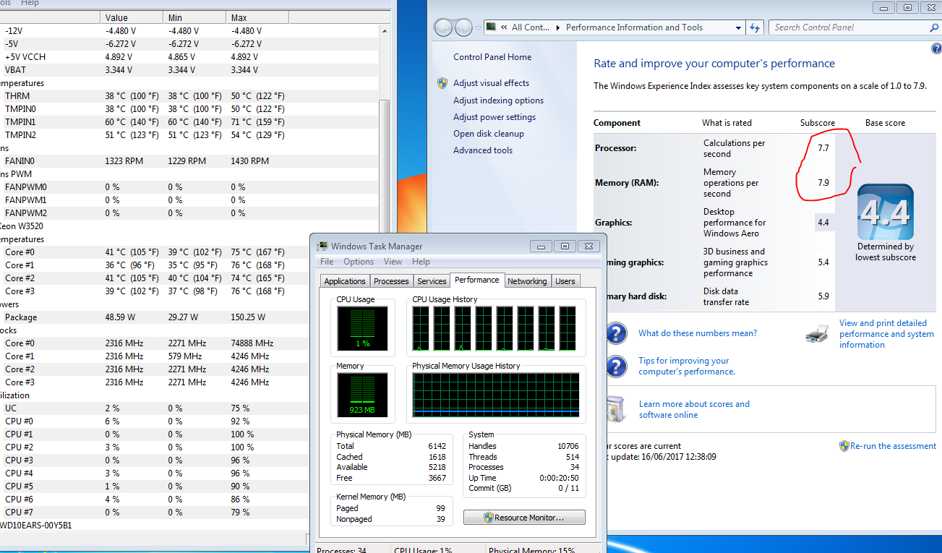Screen dimensions: 942x553
Task: Open the File menu in Task Manager
Action: pos(327,262)
